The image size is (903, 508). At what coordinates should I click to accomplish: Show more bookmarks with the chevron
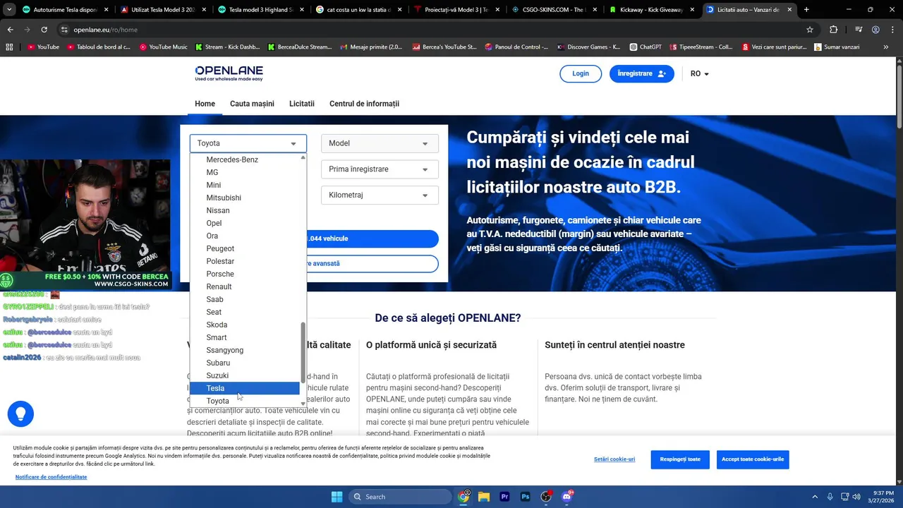pyautogui.click(x=886, y=47)
